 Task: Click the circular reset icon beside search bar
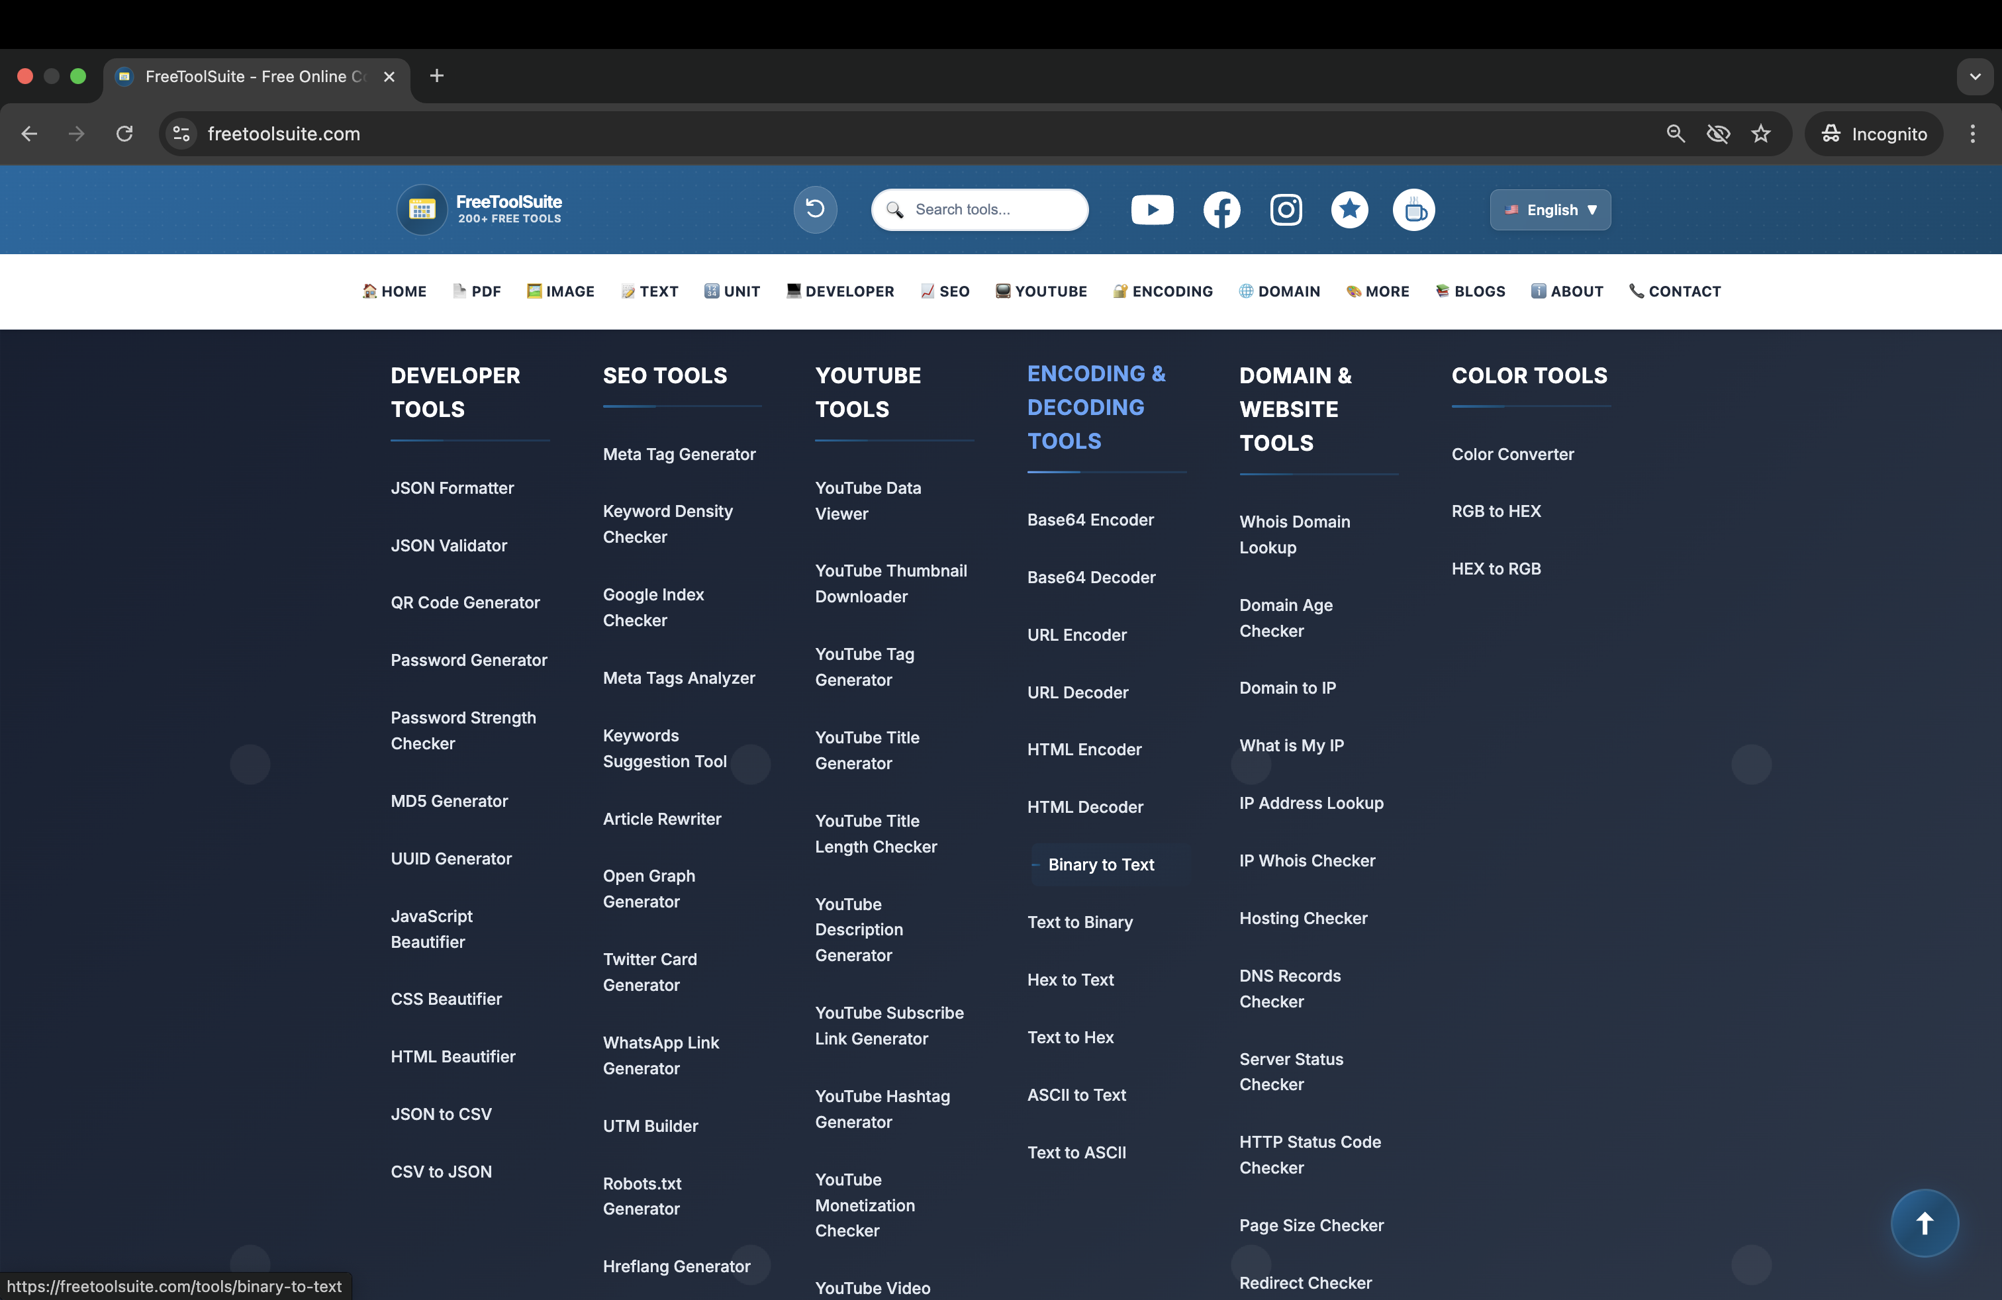click(x=814, y=209)
